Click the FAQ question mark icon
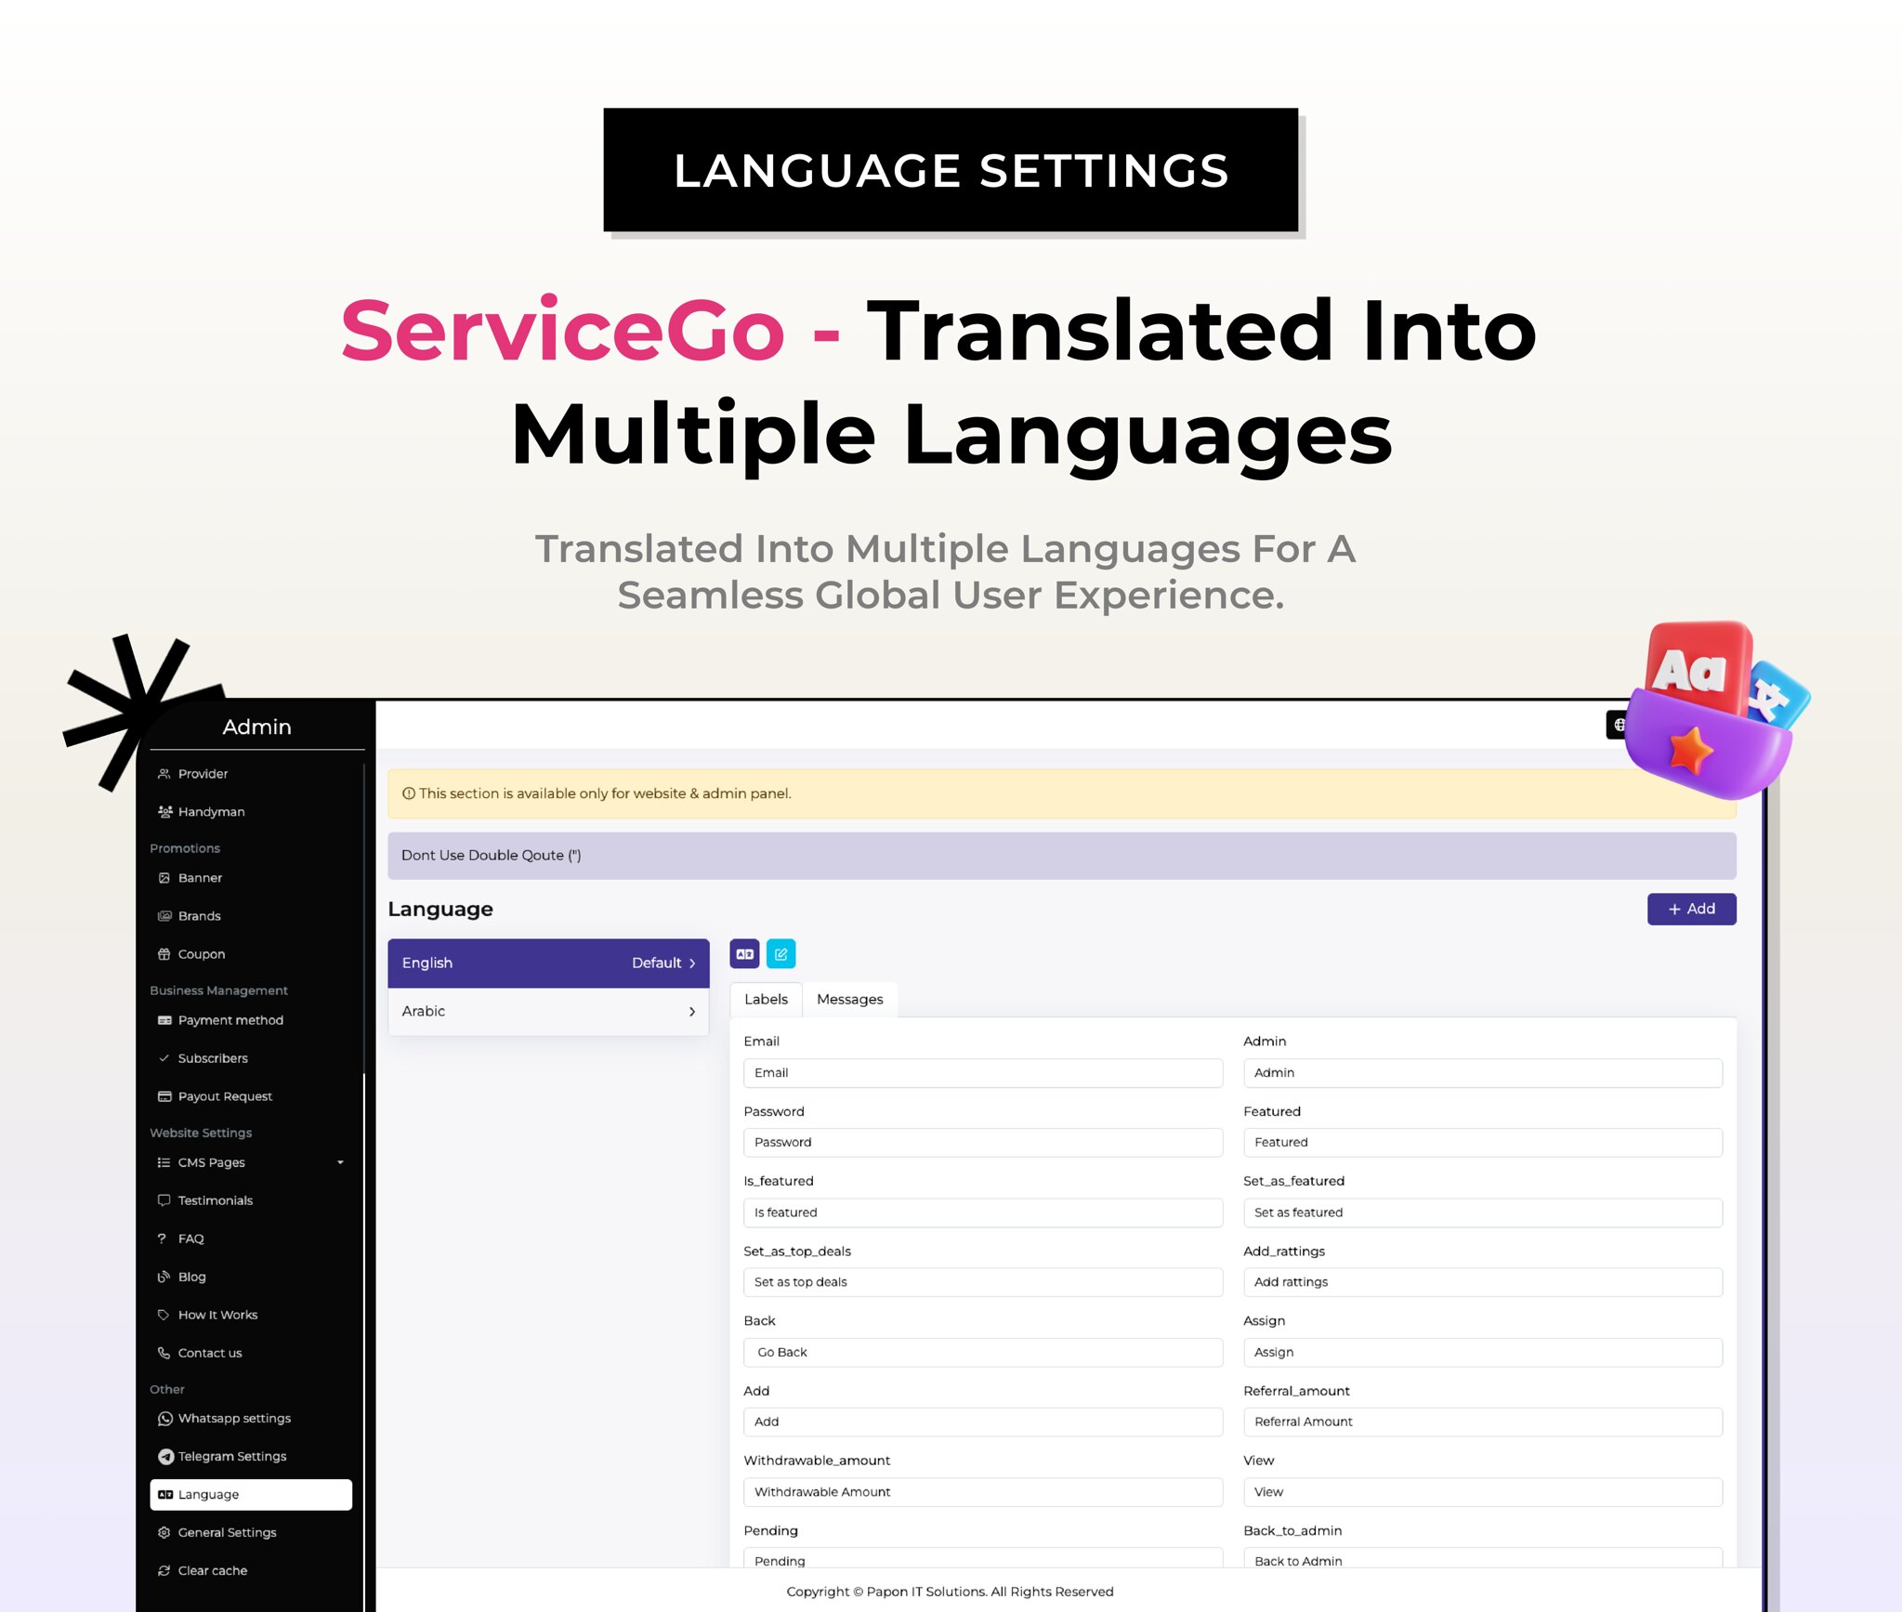The height and width of the screenshot is (1612, 1902). tap(163, 1238)
